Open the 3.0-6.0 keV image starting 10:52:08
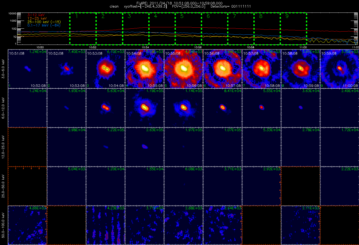The width and height of the screenshot is (359, 245). [x=66, y=69]
